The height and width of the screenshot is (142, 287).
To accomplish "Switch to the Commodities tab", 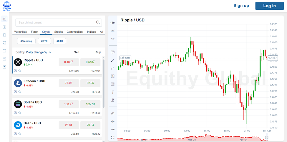I will [75, 32].
